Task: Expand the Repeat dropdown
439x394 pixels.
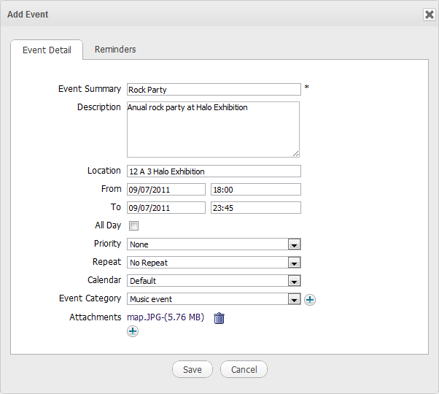Action: [x=214, y=263]
